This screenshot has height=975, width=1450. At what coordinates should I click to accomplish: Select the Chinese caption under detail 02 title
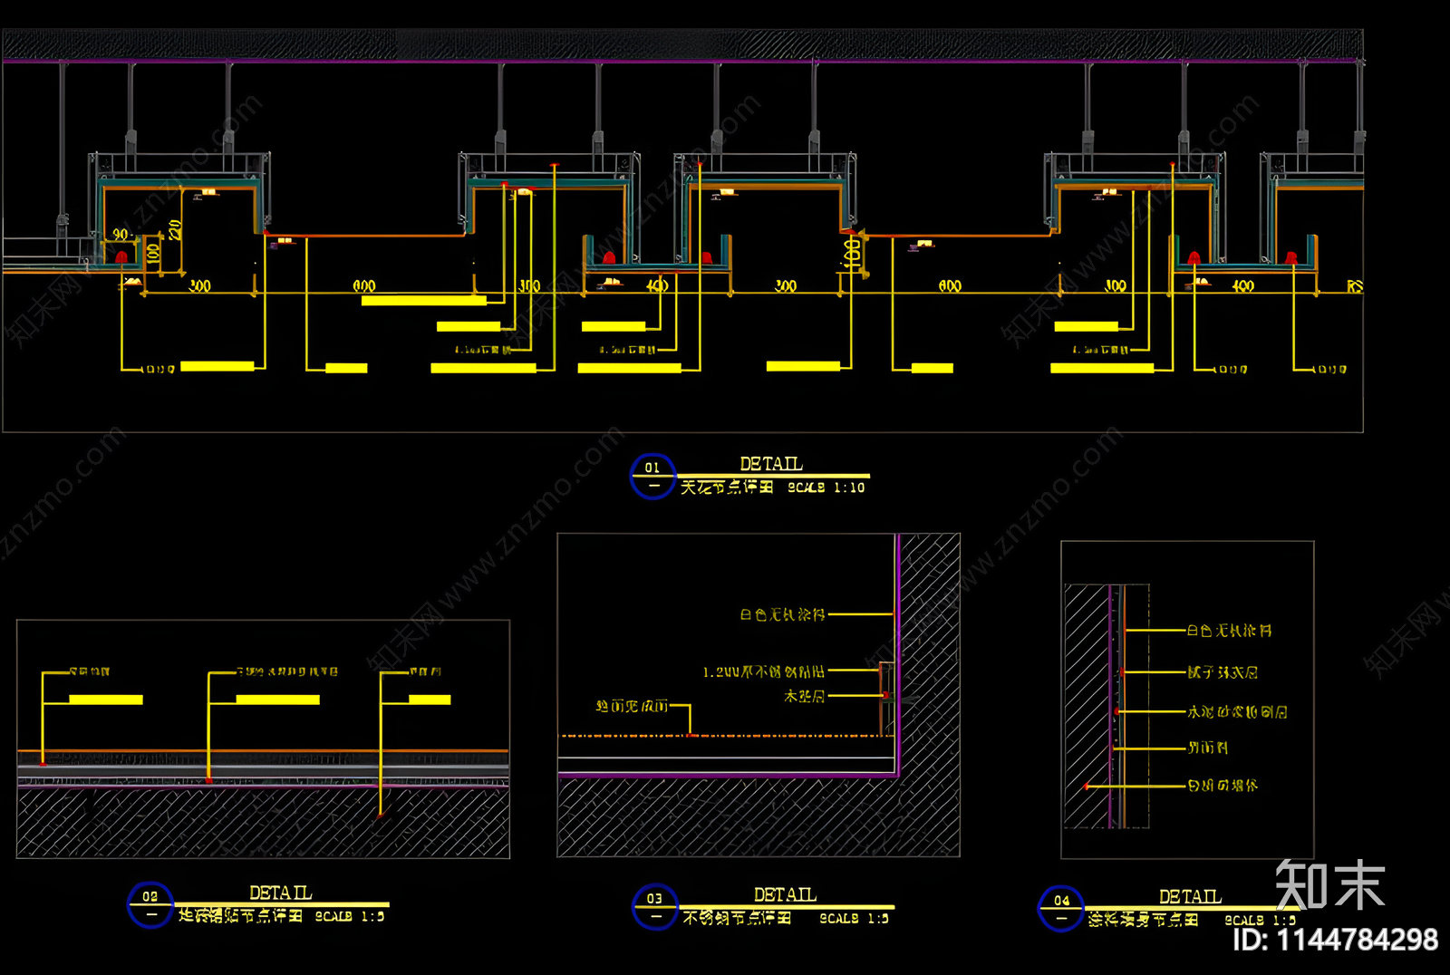[240, 916]
